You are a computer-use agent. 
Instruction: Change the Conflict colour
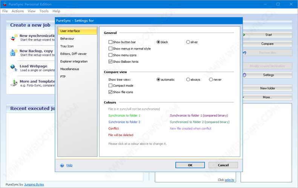(114, 128)
